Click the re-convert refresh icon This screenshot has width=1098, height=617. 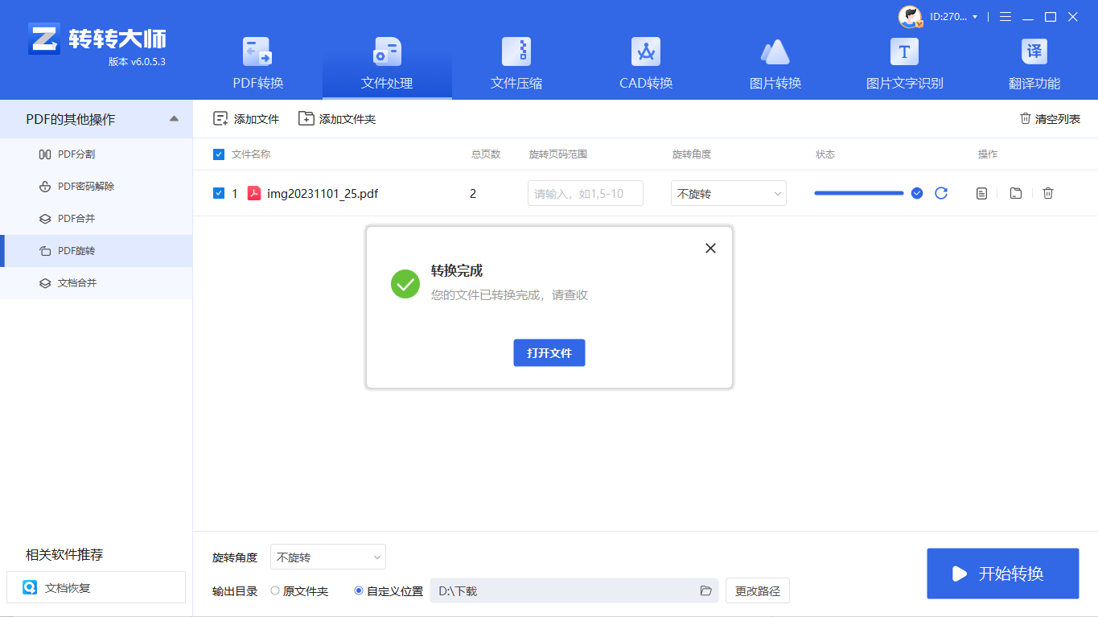click(x=941, y=193)
